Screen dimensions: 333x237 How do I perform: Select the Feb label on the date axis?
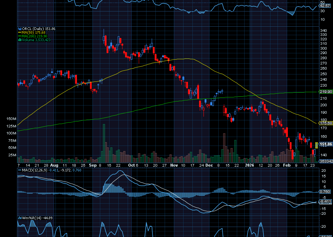[287, 166]
